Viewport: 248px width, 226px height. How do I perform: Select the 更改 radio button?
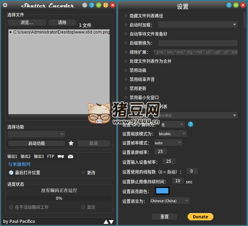coord(83,173)
